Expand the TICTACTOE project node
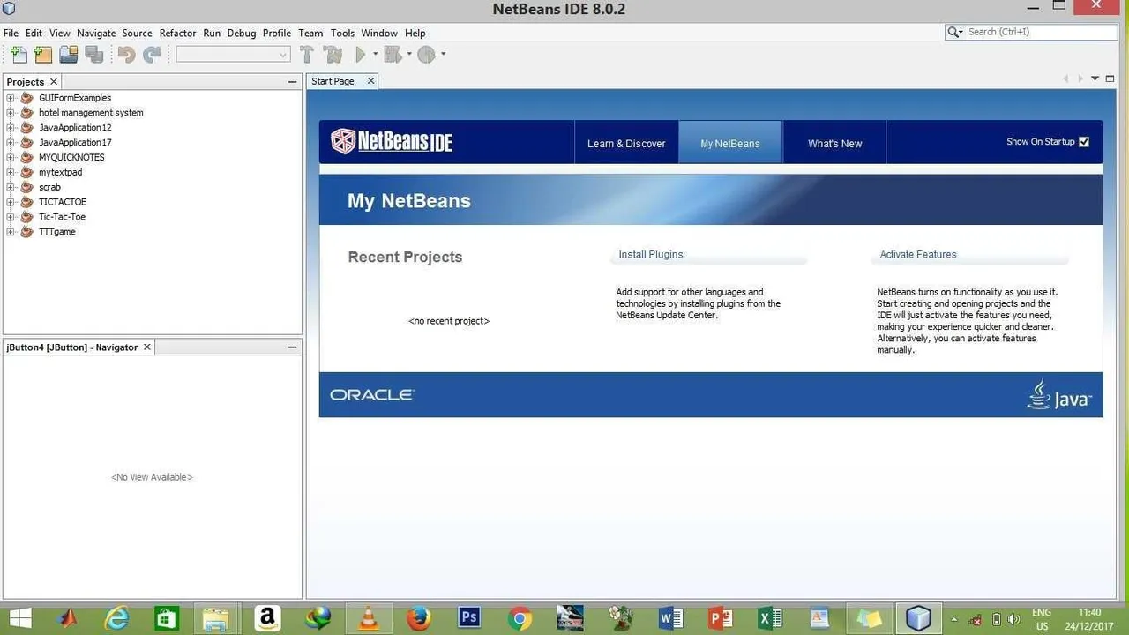The width and height of the screenshot is (1129, 635). pos(11,202)
